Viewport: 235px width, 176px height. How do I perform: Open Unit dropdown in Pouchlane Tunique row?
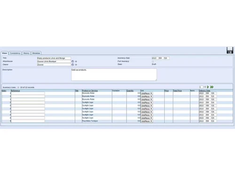pos(147,121)
